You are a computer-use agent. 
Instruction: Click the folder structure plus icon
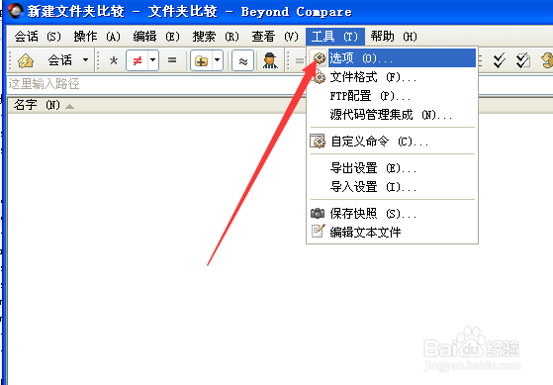coord(201,60)
